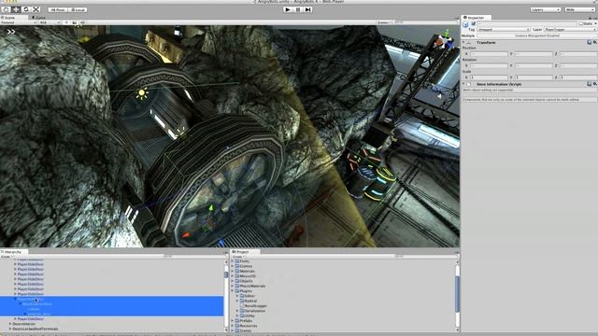Viewport: 598px width, 336px height.
Task: Click the sun light gizmo in scene
Action: pyautogui.click(x=141, y=93)
